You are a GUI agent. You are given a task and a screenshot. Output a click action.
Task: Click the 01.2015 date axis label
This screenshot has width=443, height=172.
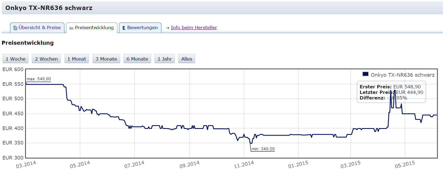tap(298, 164)
